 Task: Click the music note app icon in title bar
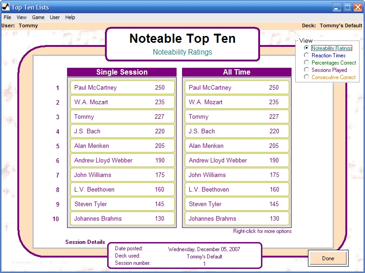pyautogui.click(x=5, y=7)
